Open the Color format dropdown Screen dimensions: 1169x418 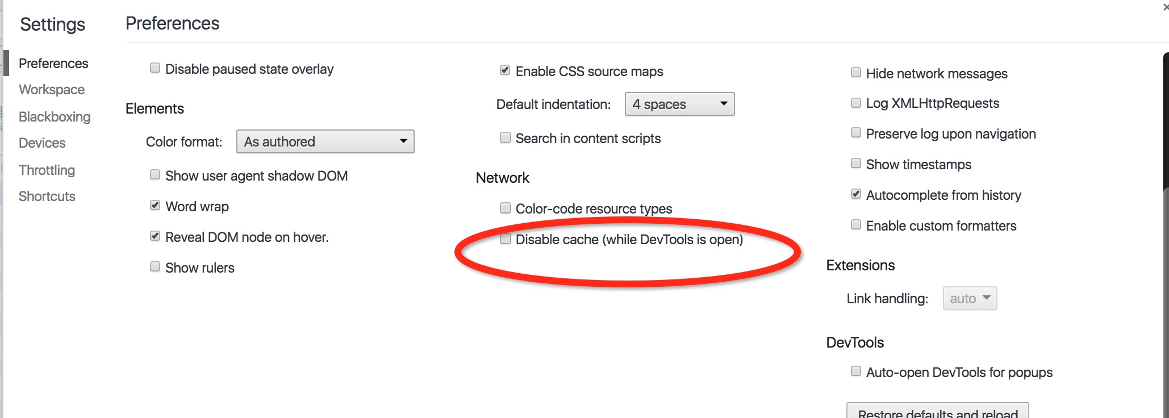(x=325, y=141)
